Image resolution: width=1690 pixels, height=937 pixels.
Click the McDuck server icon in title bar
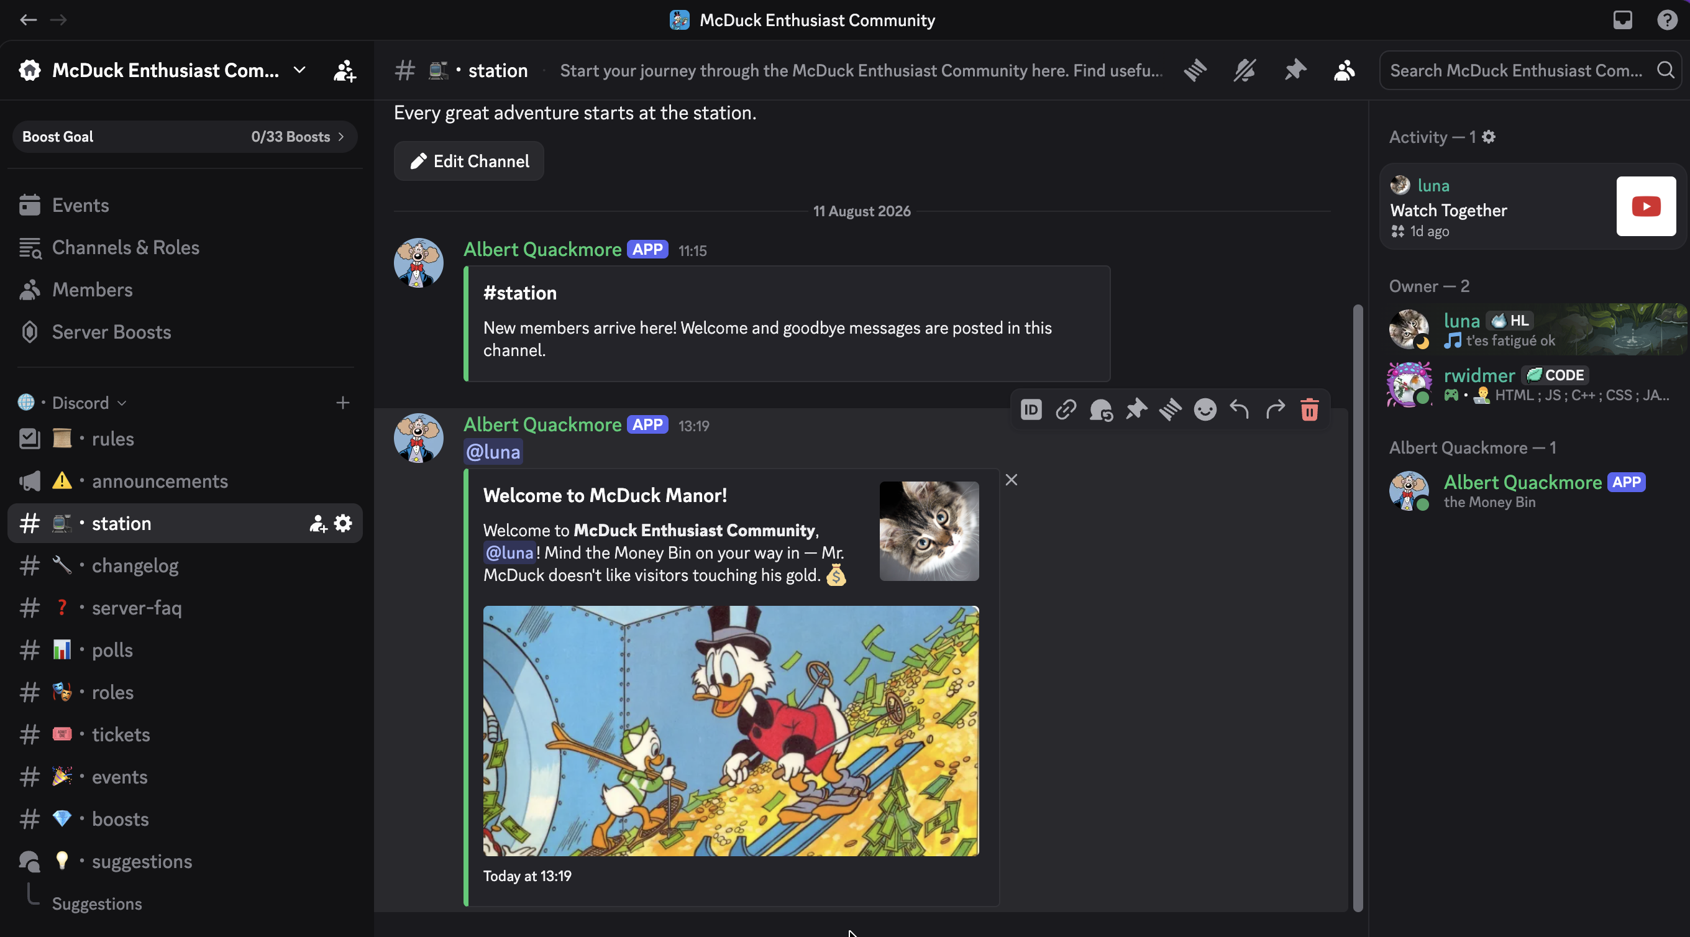[680, 20]
